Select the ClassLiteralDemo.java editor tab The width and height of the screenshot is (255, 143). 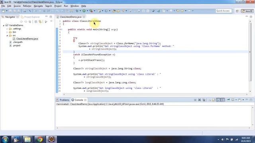tap(71, 17)
